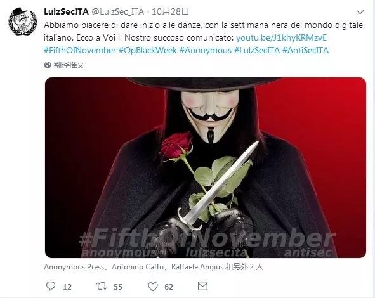Retweet using the retweet arrows icon
The height and width of the screenshot is (298, 375).
click(102, 286)
